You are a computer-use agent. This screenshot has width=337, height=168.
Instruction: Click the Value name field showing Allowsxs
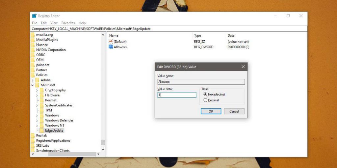coord(201,82)
